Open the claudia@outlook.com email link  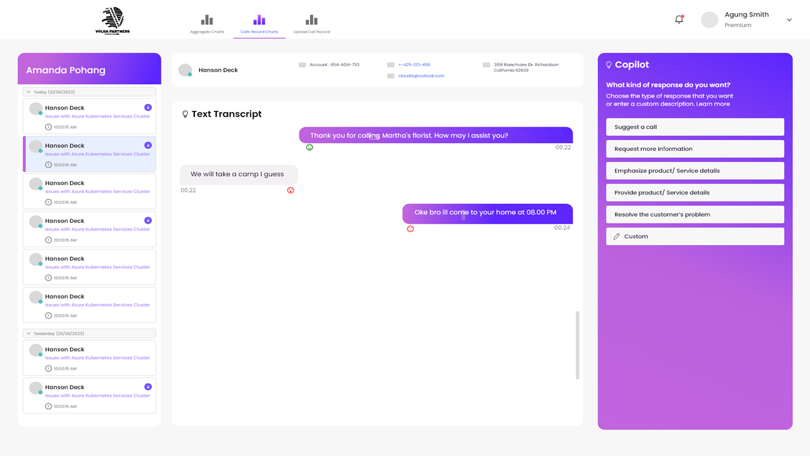(x=421, y=76)
